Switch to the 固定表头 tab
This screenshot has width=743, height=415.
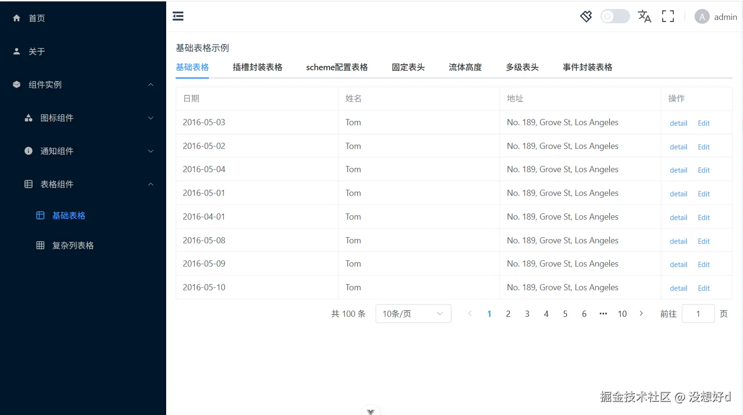(x=408, y=67)
